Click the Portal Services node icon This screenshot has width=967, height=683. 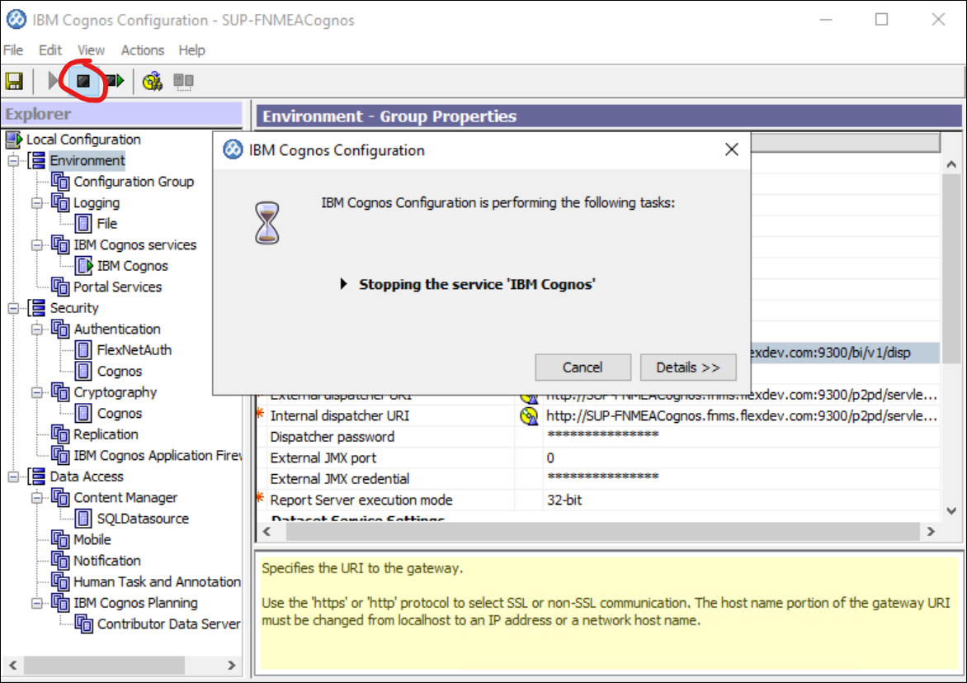60,287
